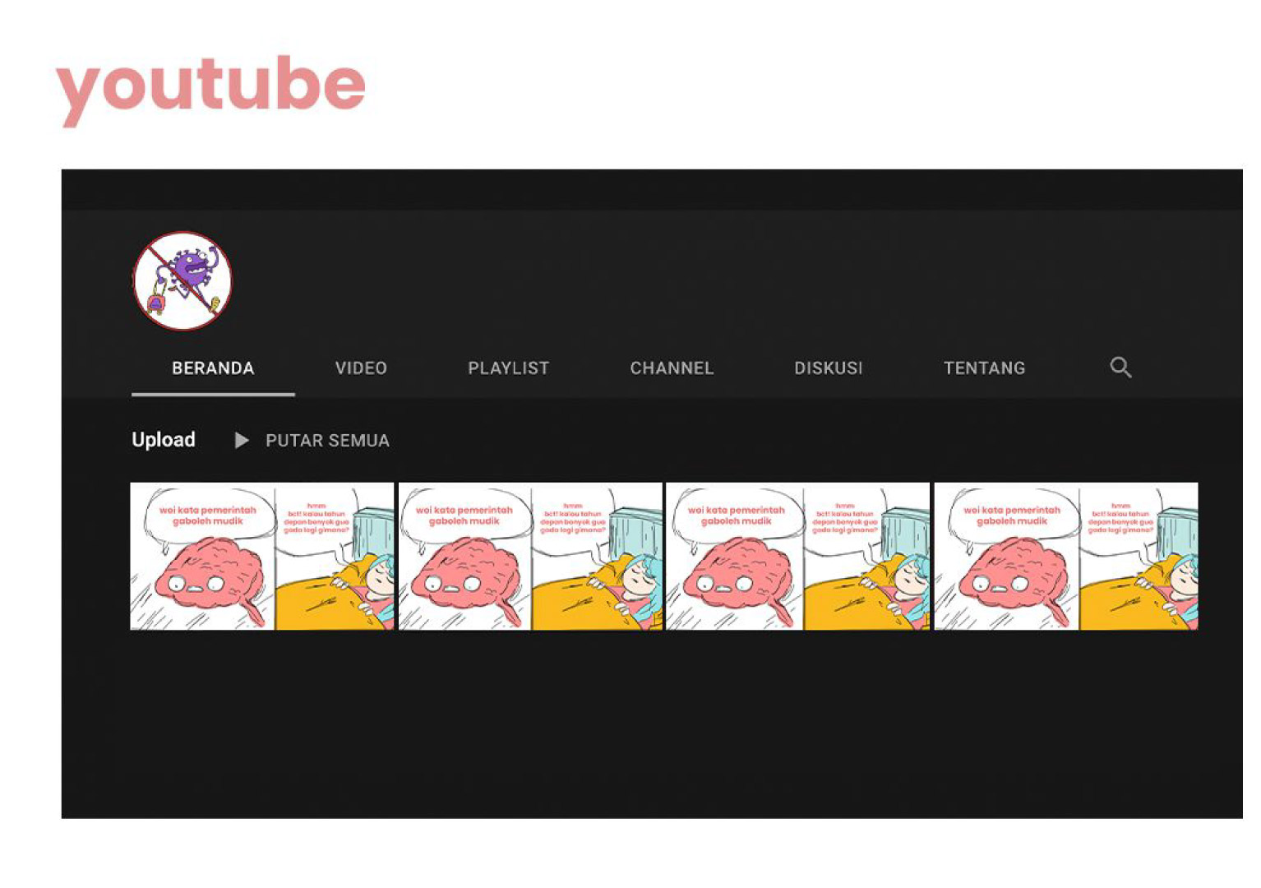This screenshot has height=888, width=1261.
Task: Click the Upload section heading
Action: [164, 440]
